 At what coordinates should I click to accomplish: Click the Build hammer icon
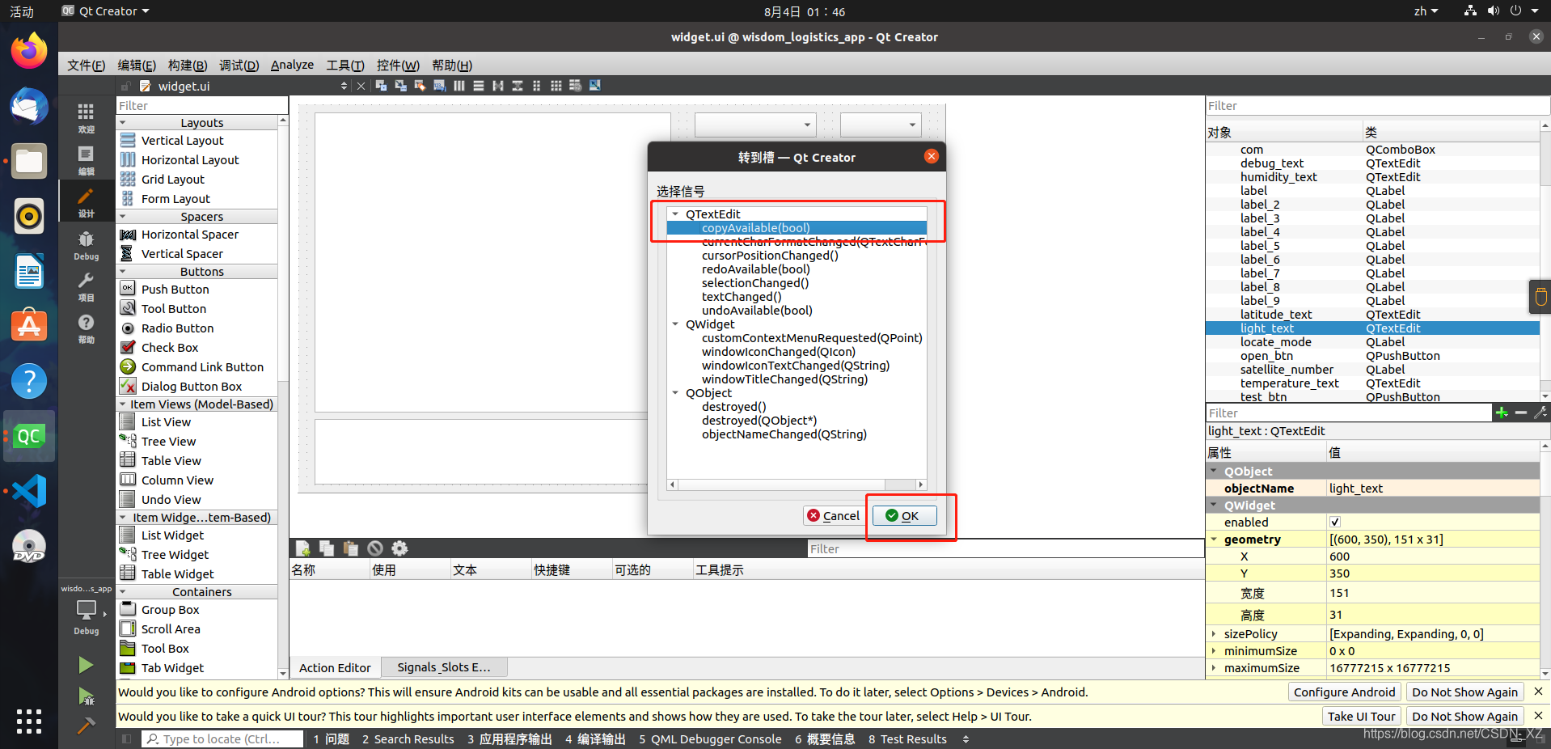[x=86, y=726]
